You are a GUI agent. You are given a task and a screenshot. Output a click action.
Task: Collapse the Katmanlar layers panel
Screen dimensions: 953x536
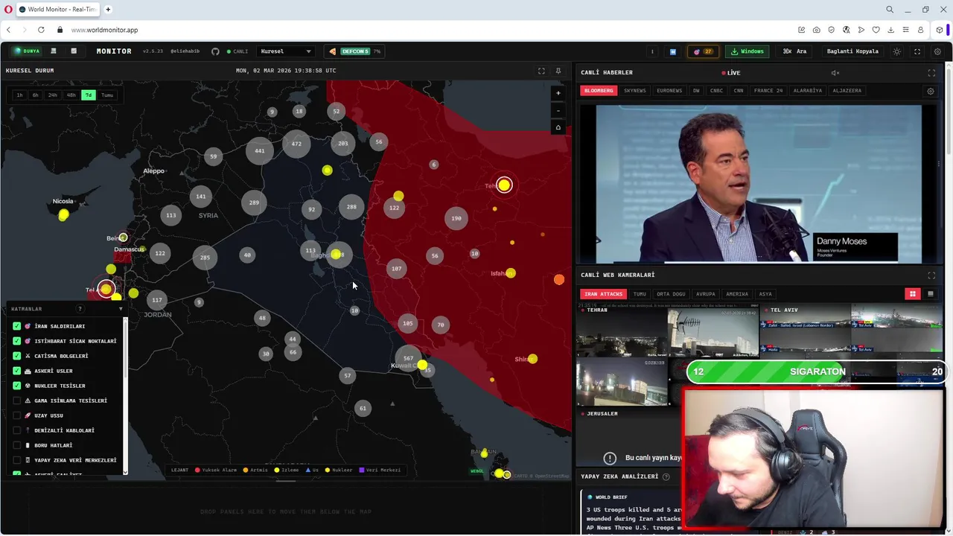tap(121, 309)
